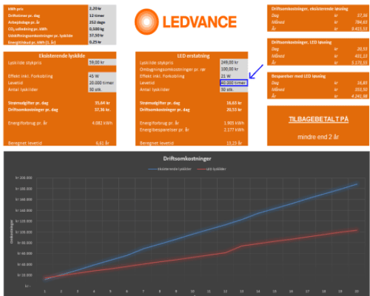Click the LED erstatning heading

[193, 56]
